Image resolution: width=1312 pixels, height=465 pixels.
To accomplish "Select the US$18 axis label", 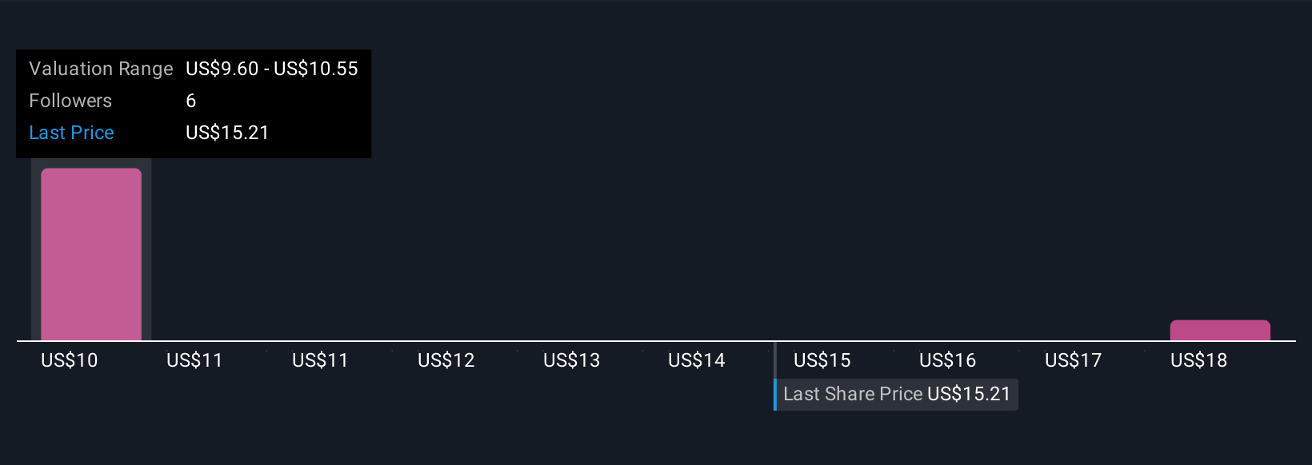I will (x=1199, y=360).
